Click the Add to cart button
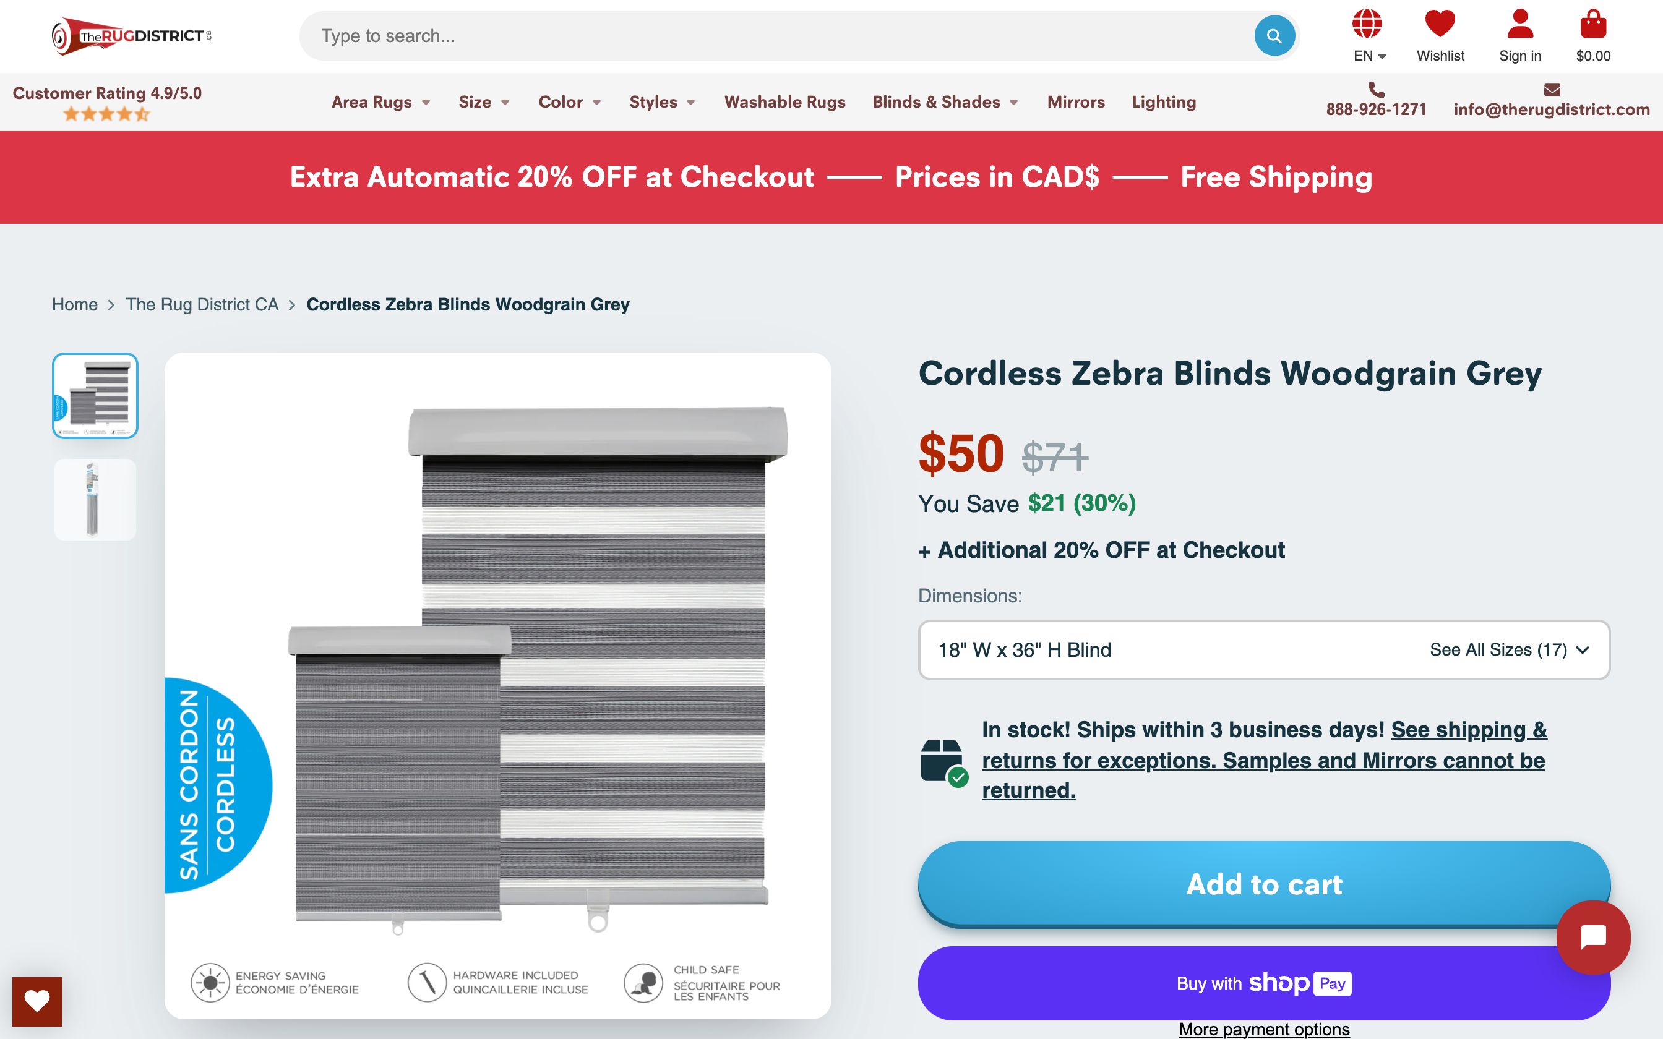 1265,884
